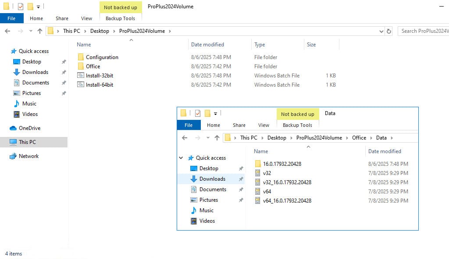Open Music in main window navigation pane
449x259 pixels.
coord(29,104)
